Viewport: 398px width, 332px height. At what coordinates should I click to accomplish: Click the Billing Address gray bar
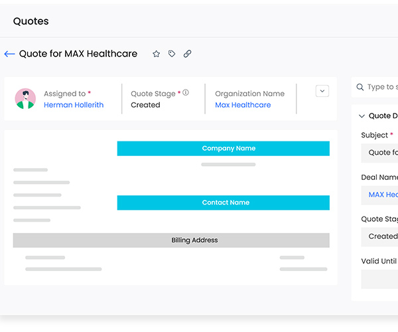tap(171, 240)
